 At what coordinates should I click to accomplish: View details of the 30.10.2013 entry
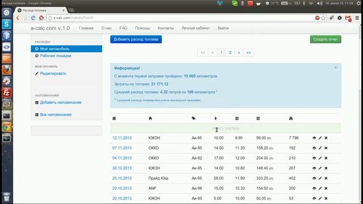click(x=314, y=168)
